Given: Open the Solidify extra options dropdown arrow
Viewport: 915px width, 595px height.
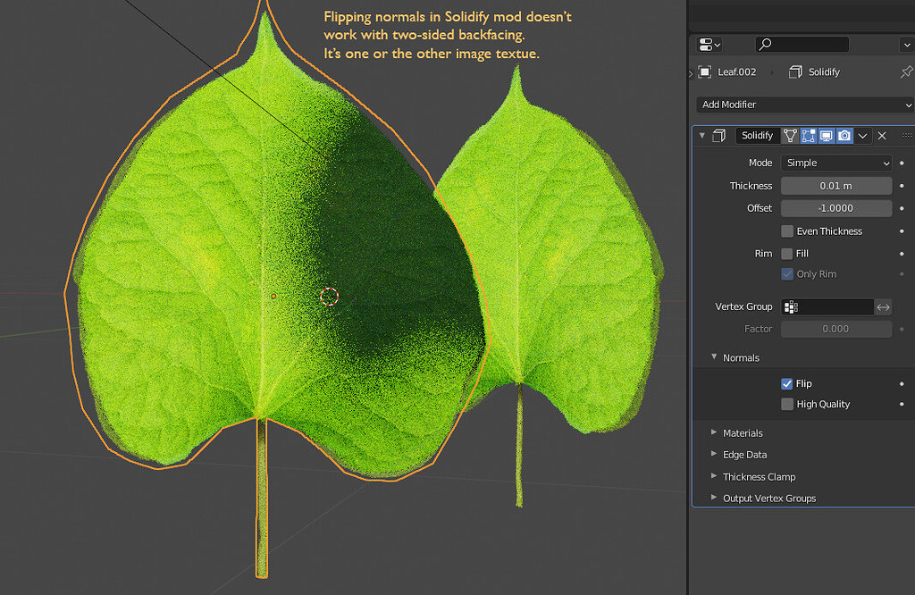Looking at the screenshot, I should [862, 135].
